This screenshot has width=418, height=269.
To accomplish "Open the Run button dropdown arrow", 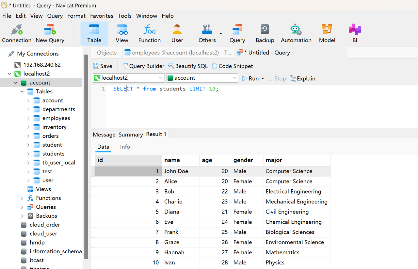I will click(x=263, y=79).
